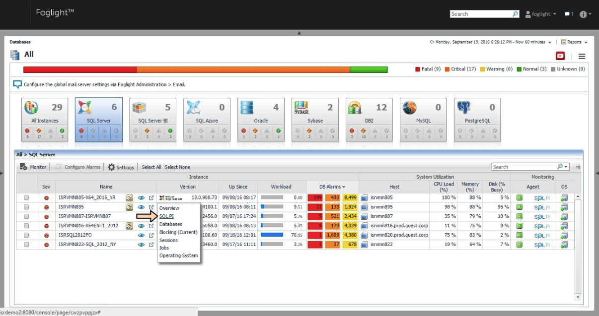The width and height of the screenshot is (599, 316).
Task: Click the magnifier icon in top search
Action: coord(516,14)
